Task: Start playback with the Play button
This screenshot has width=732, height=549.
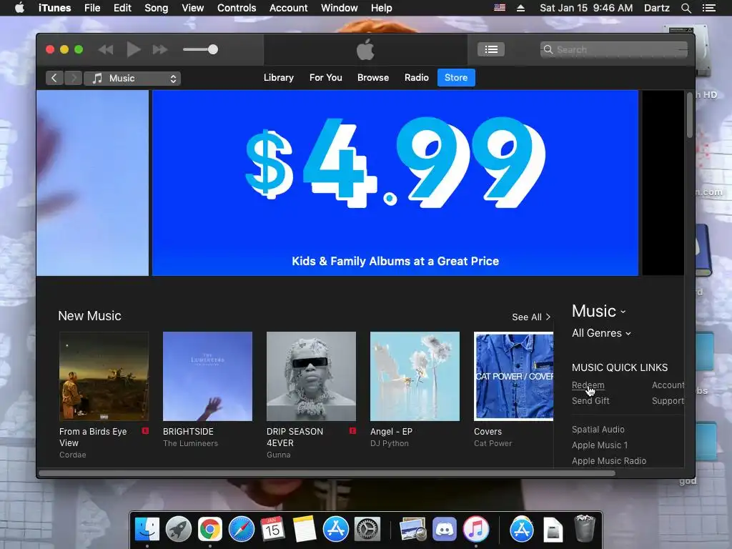Action: coord(133,49)
